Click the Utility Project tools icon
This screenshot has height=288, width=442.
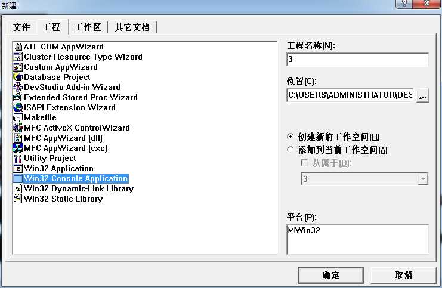point(18,159)
